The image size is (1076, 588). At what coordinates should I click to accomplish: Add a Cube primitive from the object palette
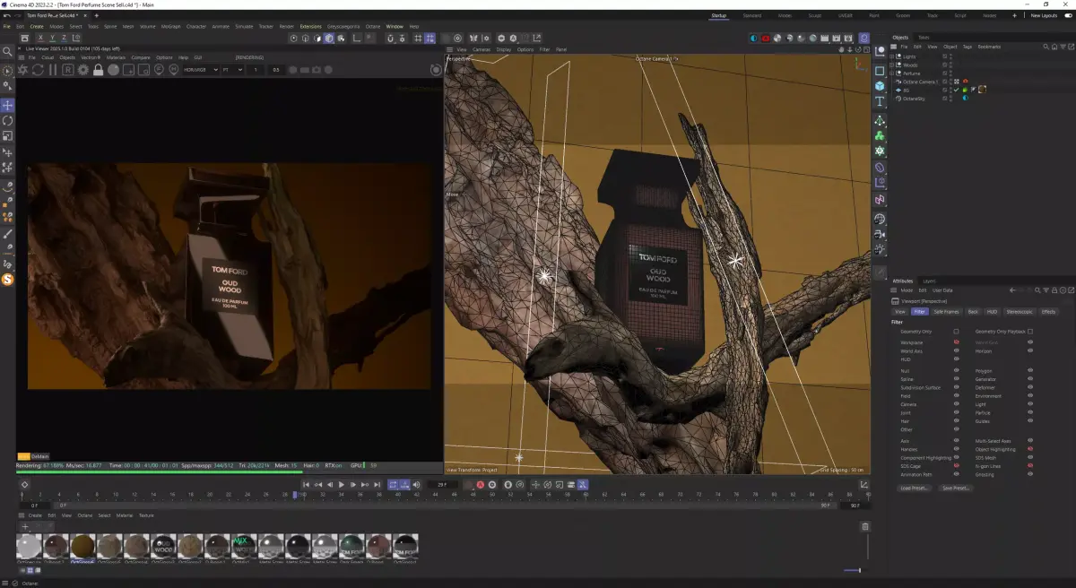pyautogui.click(x=880, y=86)
